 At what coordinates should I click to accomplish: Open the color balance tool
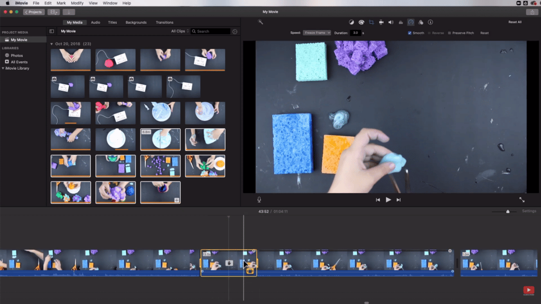(351, 22)
